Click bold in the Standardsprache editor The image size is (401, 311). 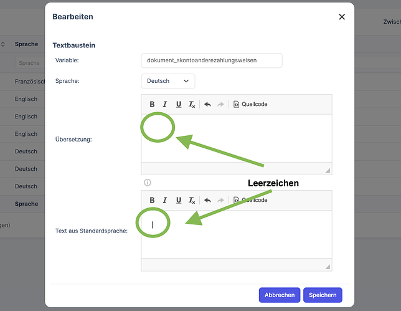(152, 200)
